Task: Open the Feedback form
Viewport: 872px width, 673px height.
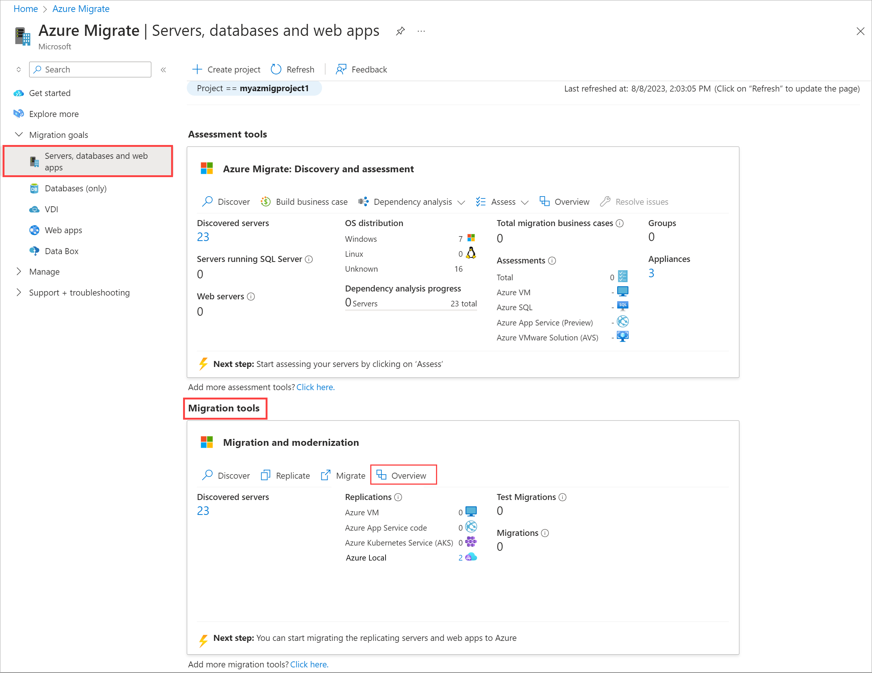Action: 361,69
